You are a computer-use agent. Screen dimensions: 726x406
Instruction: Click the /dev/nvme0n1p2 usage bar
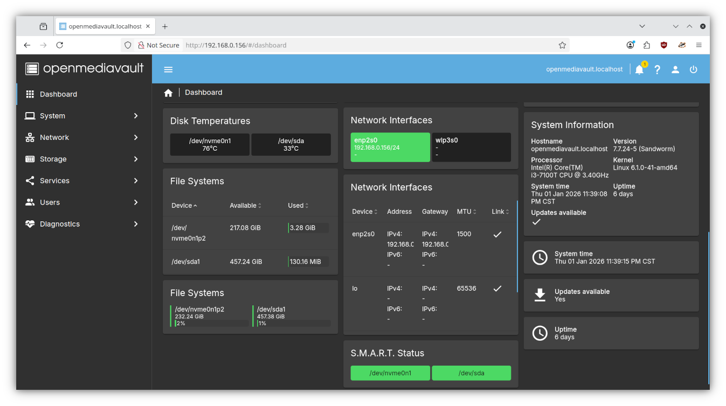(x=212, y=323)
